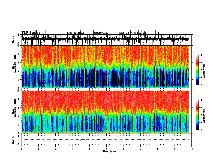Click the ch.1 colorbar log(PSD) label
216x167 pixels.
pos(204,71)
